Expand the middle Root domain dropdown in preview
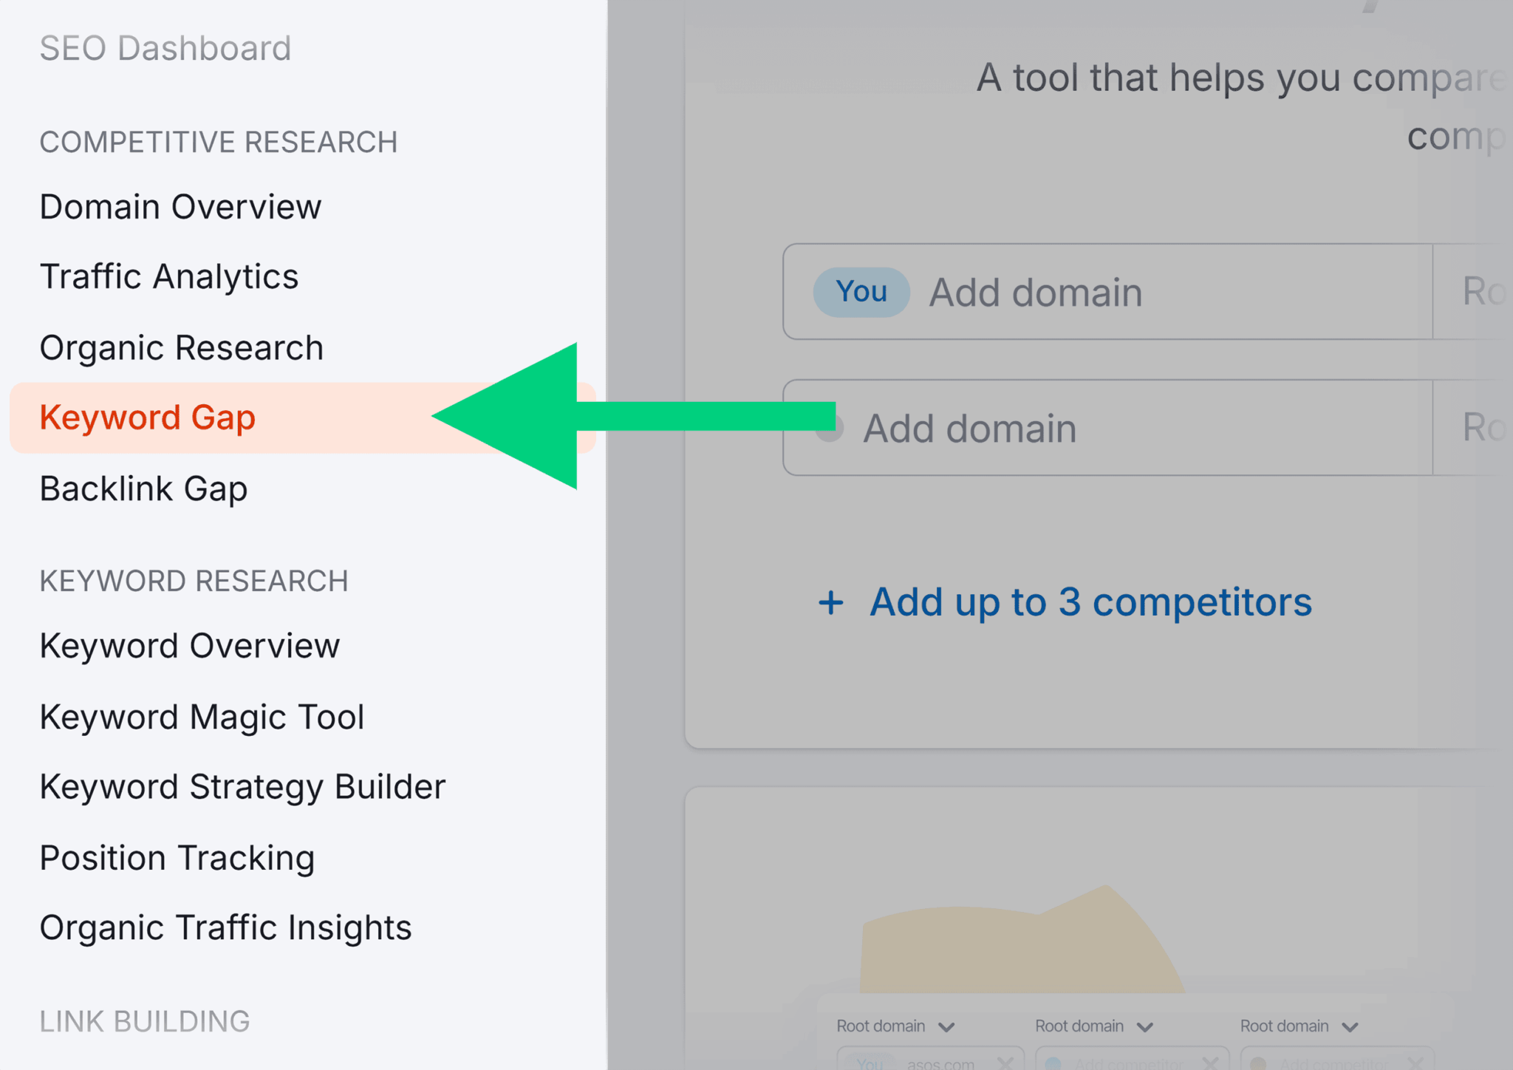This screenshot has height=1070, width=1513. [x=1095, y=1026]
